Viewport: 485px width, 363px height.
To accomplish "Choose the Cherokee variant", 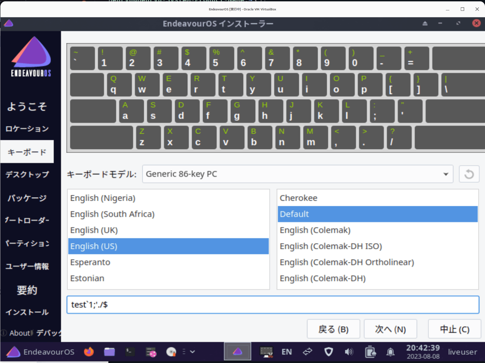I will click(378, 198).
